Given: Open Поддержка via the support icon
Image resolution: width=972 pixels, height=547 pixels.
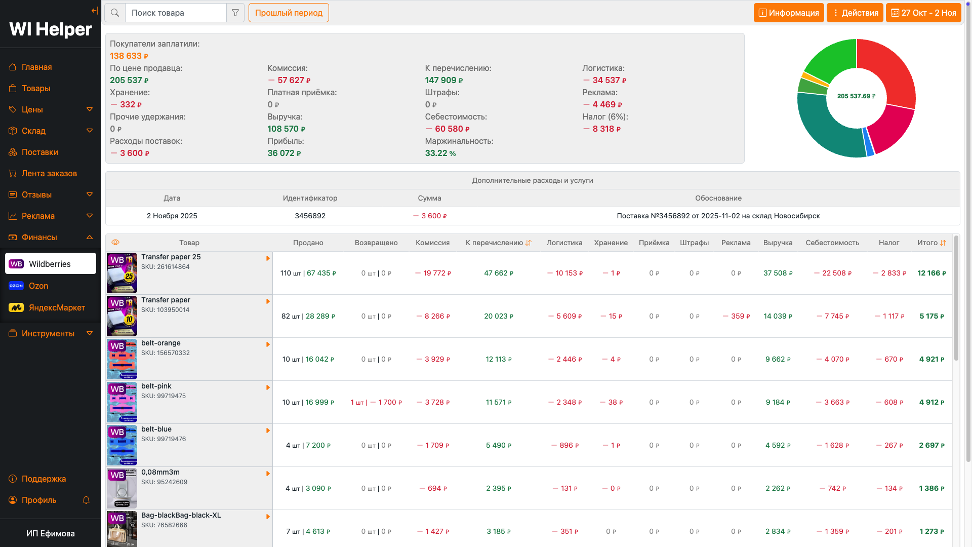Looking at the screenshot, I should (13, 479).
